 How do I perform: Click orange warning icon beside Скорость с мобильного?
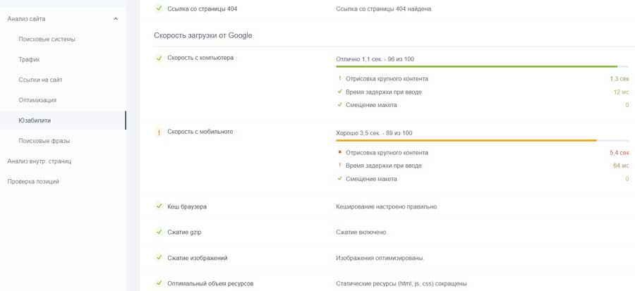tap(159, 132)
